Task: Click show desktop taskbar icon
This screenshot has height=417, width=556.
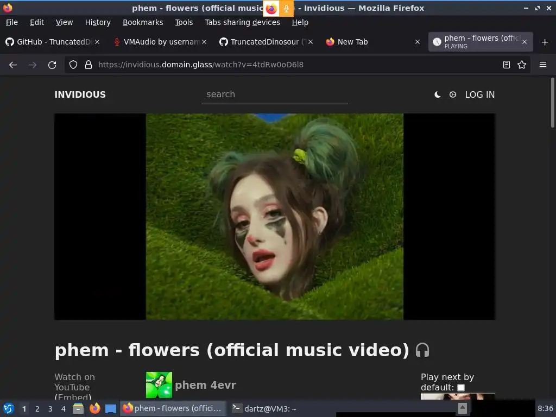Action: (x=111, y=409)
